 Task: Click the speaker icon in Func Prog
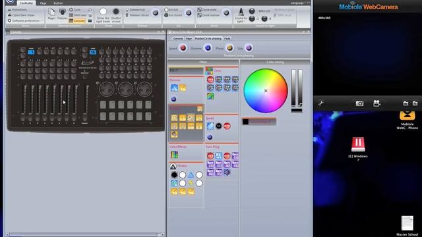(x=227, y=172)
